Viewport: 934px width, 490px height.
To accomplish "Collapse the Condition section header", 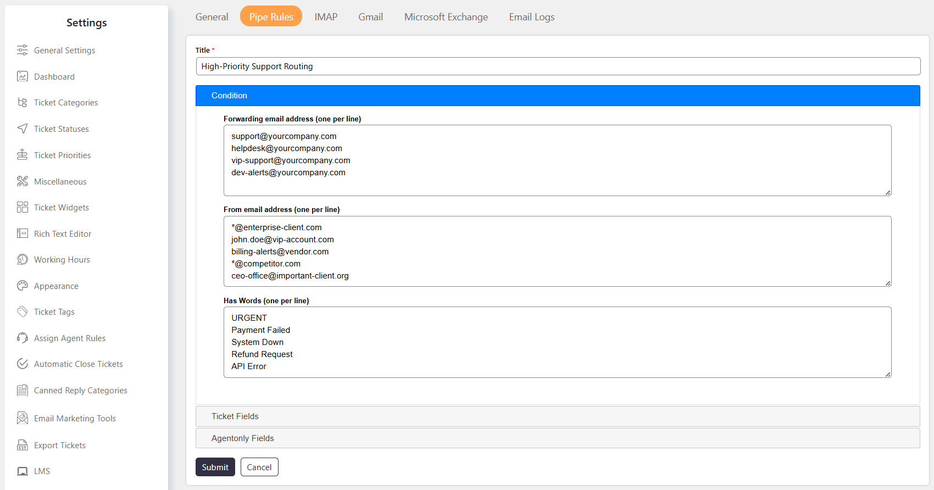I will pyautogui.click(x=558, y=96).
